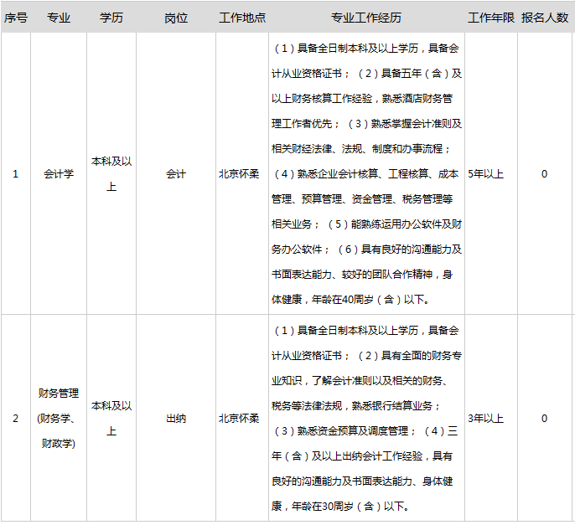Click the 出纳 row's applicant count 0
The image size is (575, 525).
click(x=544, y=418)
